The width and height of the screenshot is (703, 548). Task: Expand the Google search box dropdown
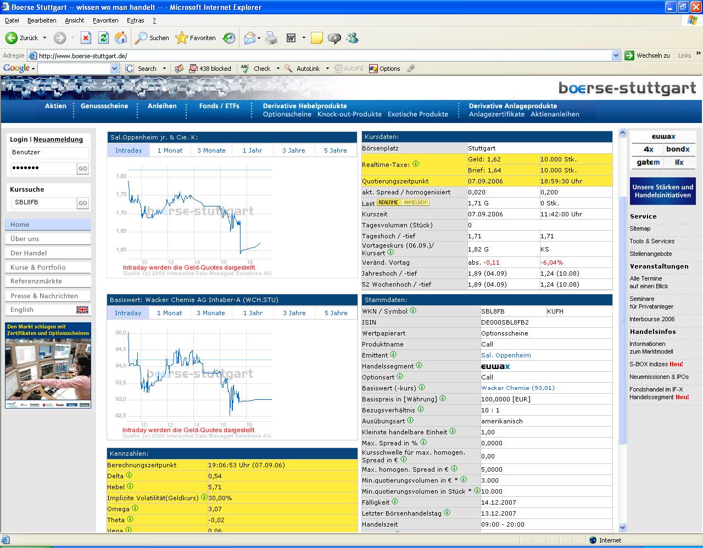pos(114,69)
